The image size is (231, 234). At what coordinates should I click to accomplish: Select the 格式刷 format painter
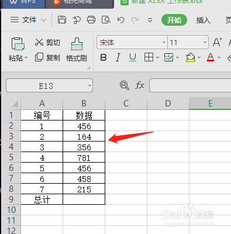click(x=77, y=50)
